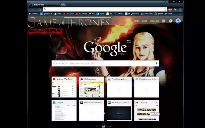Go forward with the browser forward arrow
The image size is (205, 128).
[x=35, y=10]
